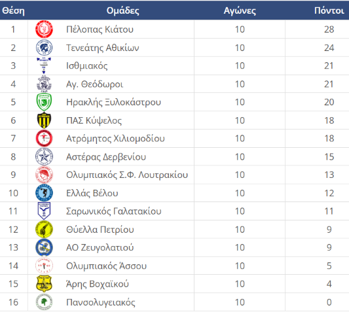The image size is (349, 314).
Task: Click the Σαρωνικός Γαλατακίου blue pennant crest
Action: tap(44, 211)
